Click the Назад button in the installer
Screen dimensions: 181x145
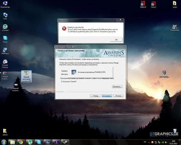click(x=95, y=96)
